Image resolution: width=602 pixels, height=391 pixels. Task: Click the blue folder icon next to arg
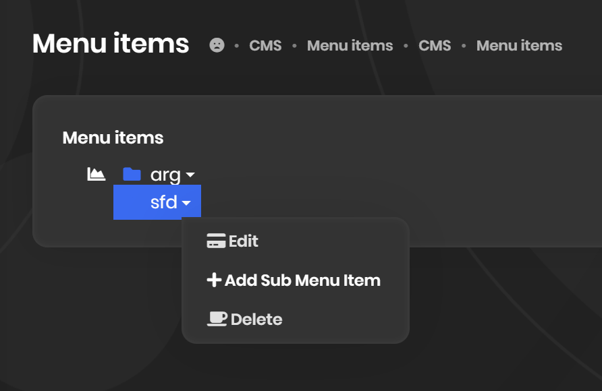132,175
